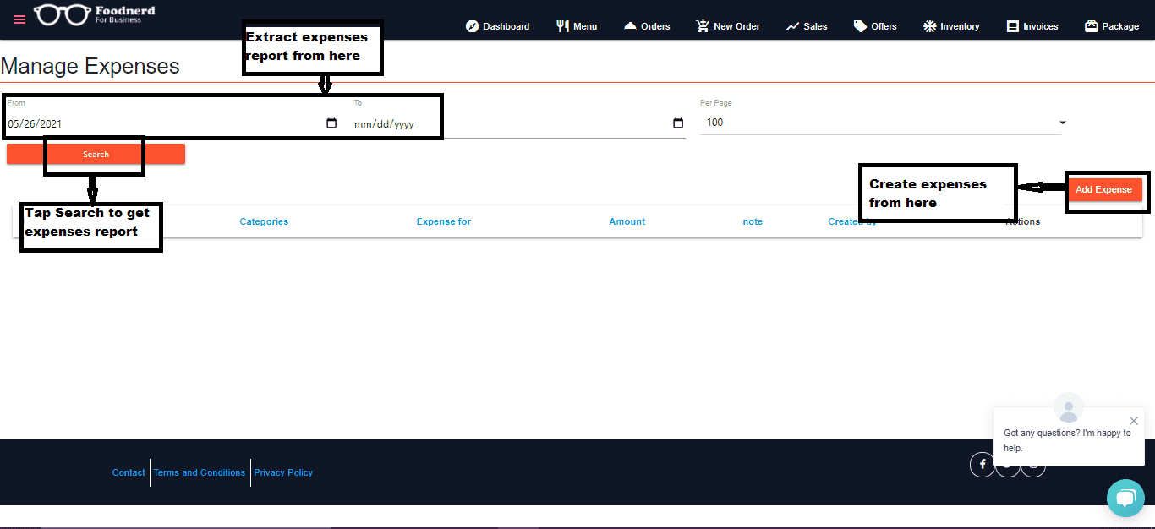Click the Package icon in navbar

pyautogui.click(x=1091, y=26)
